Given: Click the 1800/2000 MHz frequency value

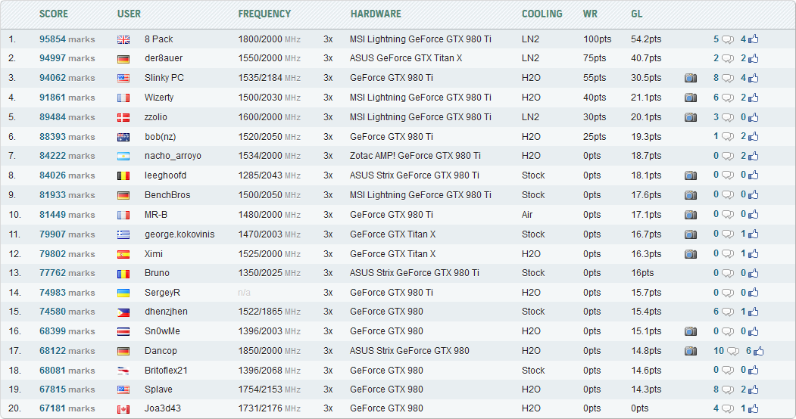Looking at the screenshot, I should (x=269, y=39).
